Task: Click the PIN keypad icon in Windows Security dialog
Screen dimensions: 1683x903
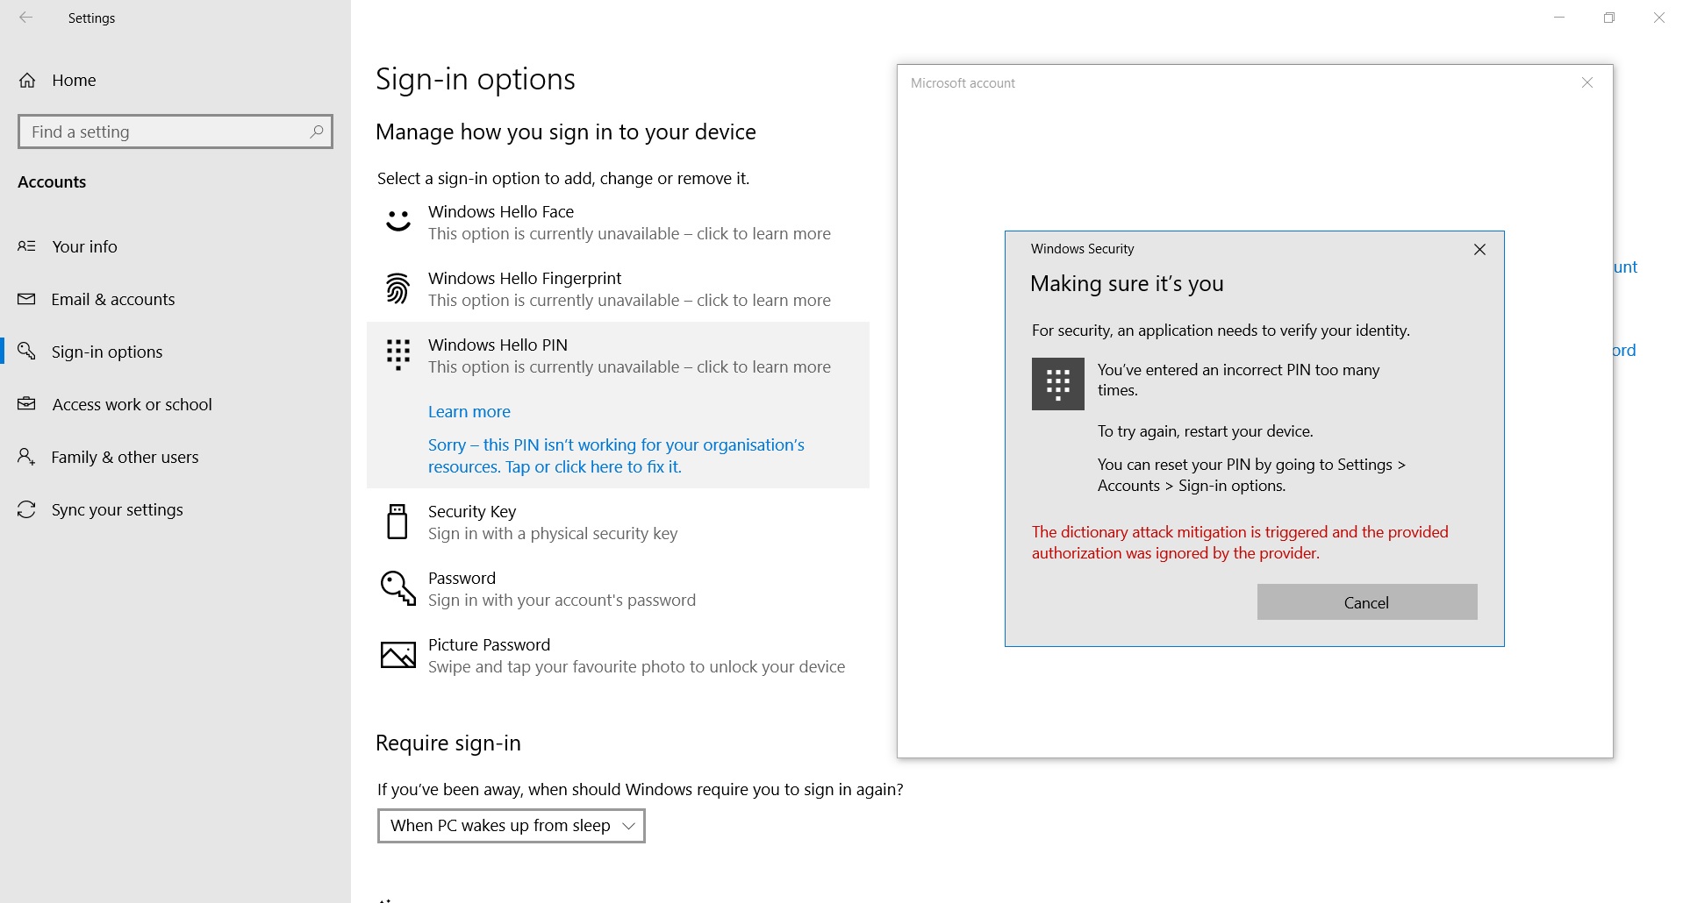Action: (1058, 384)
